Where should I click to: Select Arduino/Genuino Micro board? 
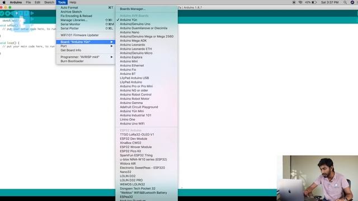tap(147, 53)
